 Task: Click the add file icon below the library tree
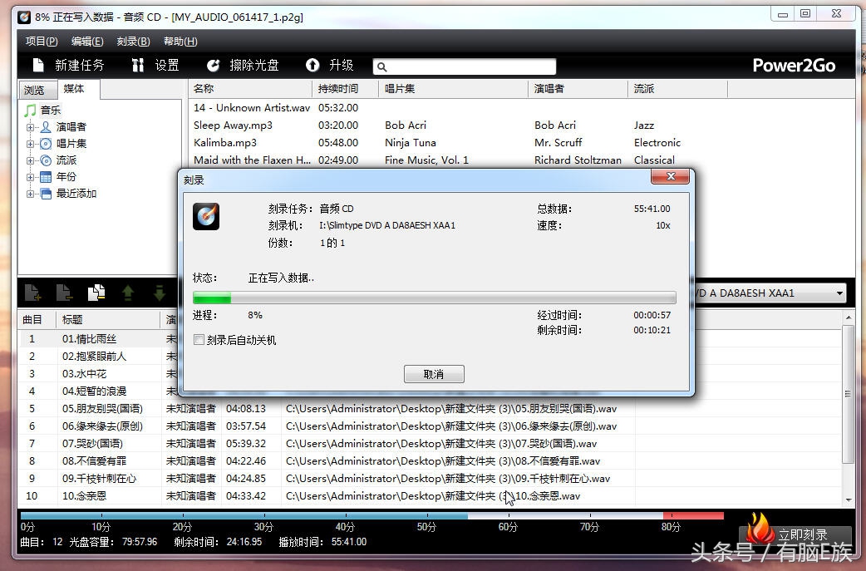click(x=33, y=292)
